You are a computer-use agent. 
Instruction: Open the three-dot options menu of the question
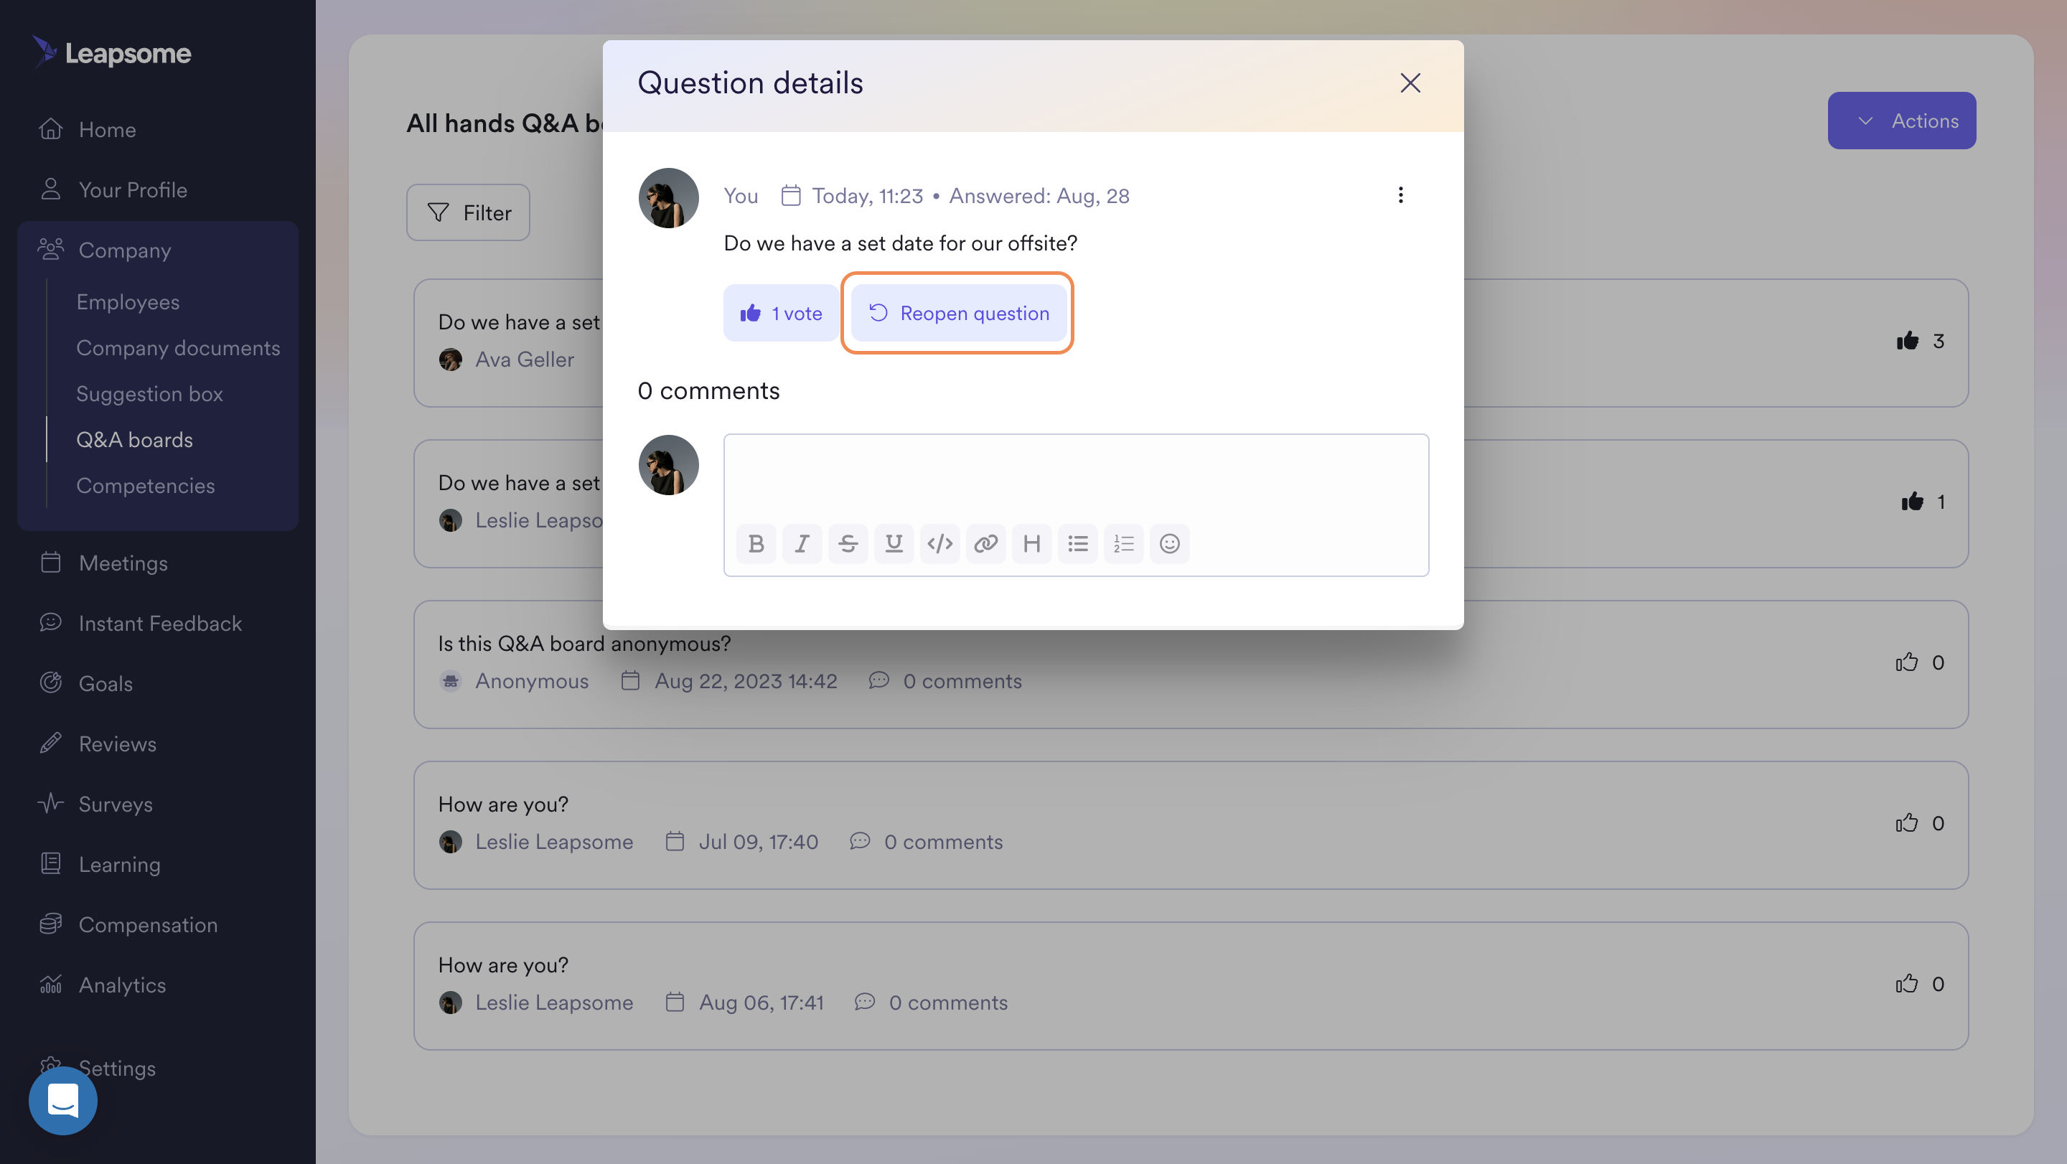point(1400,195)
